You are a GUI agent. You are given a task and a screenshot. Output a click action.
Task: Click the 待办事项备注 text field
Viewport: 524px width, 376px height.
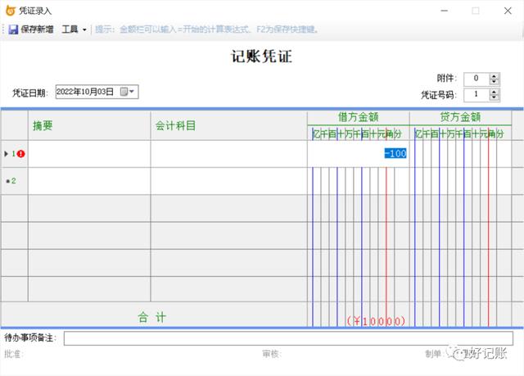pyautogui.click(x=288, y=338)
